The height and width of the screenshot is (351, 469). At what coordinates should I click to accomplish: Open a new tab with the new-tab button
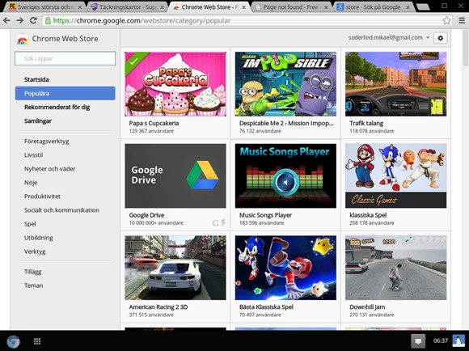(x=423, y=6)
